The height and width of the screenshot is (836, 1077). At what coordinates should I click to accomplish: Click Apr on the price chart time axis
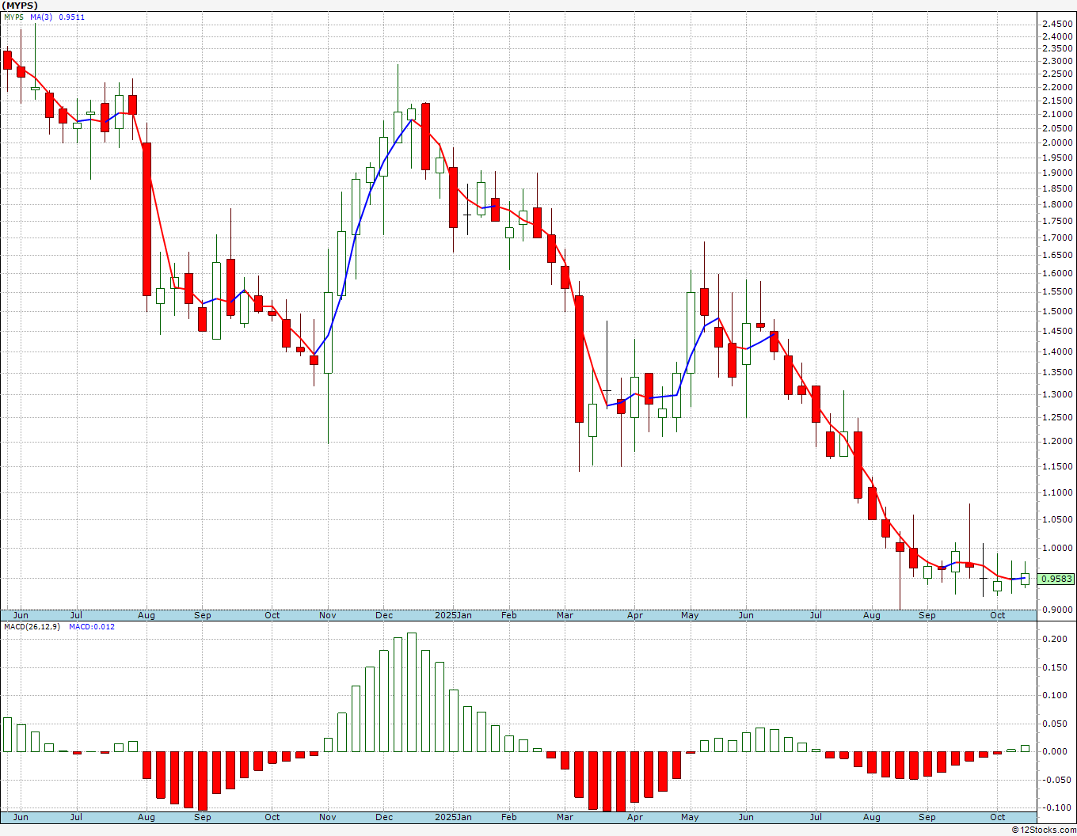[x=635, y=615]
